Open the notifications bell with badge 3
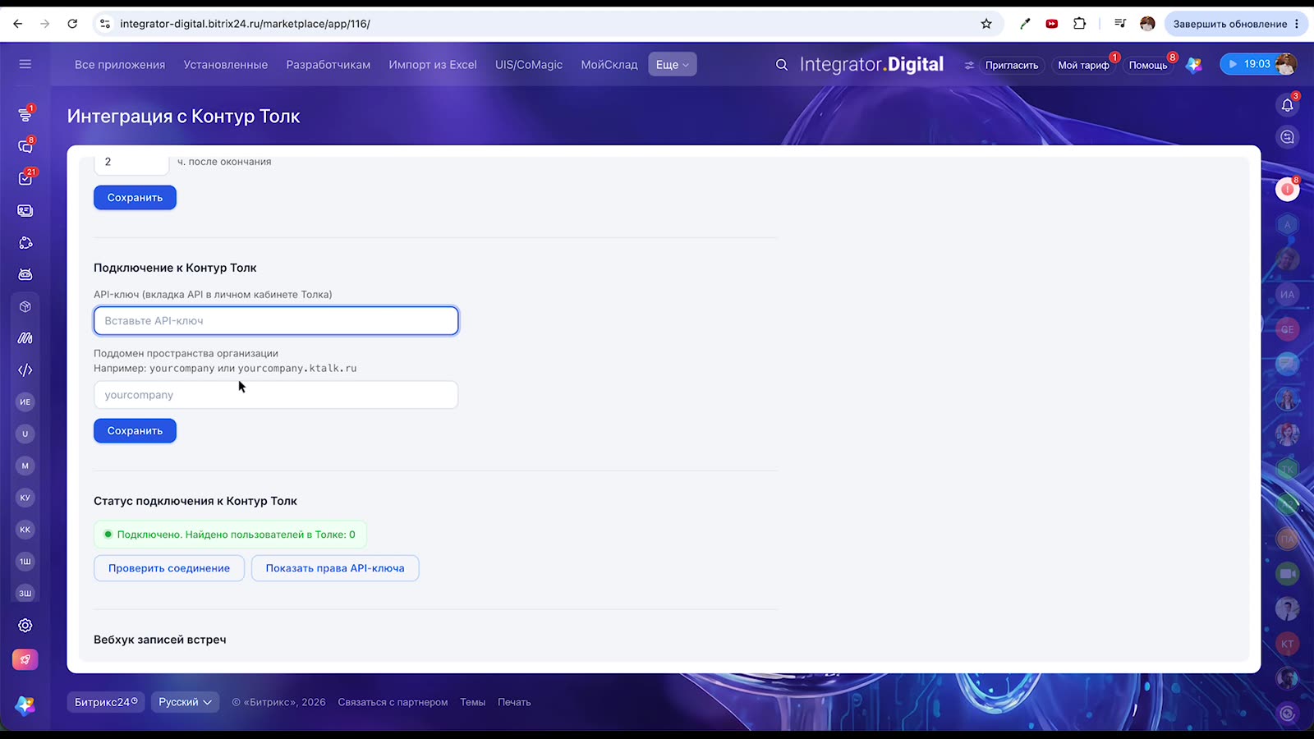Image resolution: width=1314 pixels, height=739 pixels. 1288,105
